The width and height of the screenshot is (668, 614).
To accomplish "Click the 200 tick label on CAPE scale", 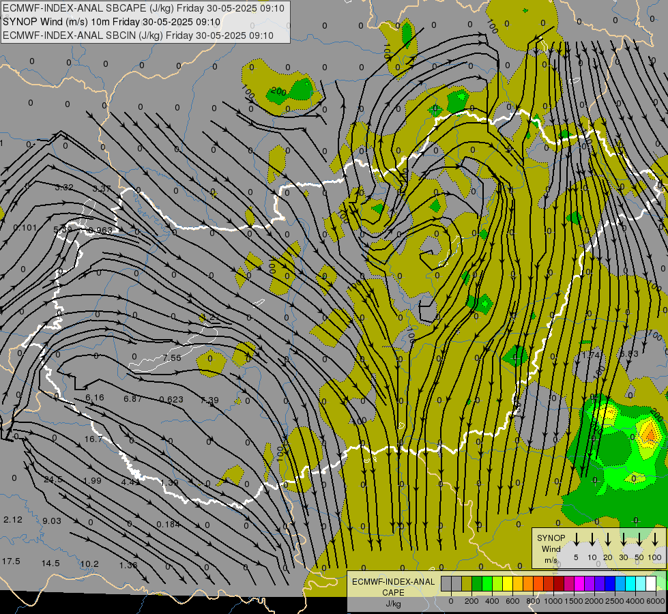I will point(471,601).
